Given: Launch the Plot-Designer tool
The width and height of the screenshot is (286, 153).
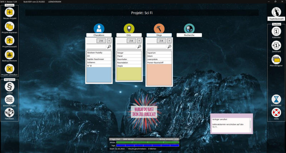Looking at the screenshot, I should [276, 59].
